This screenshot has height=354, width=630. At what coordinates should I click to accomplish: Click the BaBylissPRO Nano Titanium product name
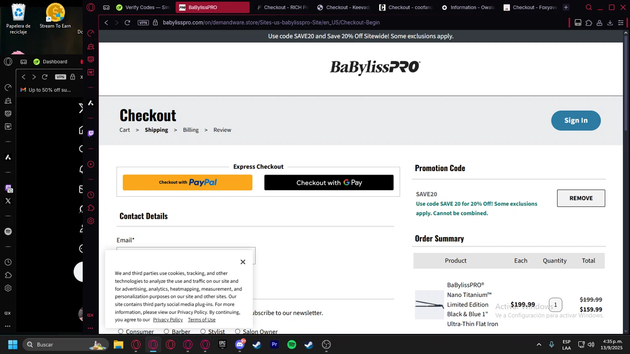(x=472, y=305)
